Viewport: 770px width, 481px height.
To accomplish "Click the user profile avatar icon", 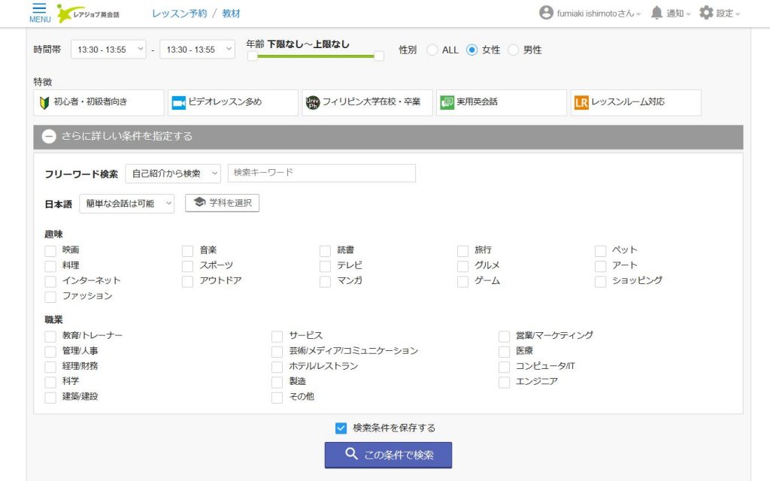I will coord(546,13).
